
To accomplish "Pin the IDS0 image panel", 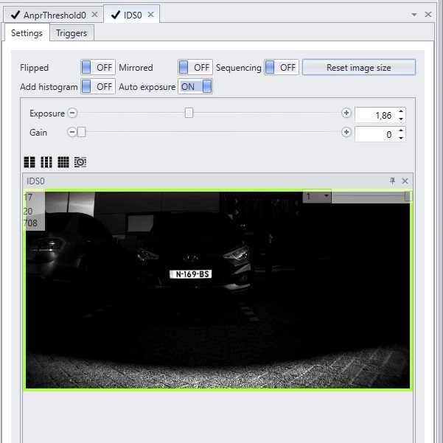I will 392,181.
